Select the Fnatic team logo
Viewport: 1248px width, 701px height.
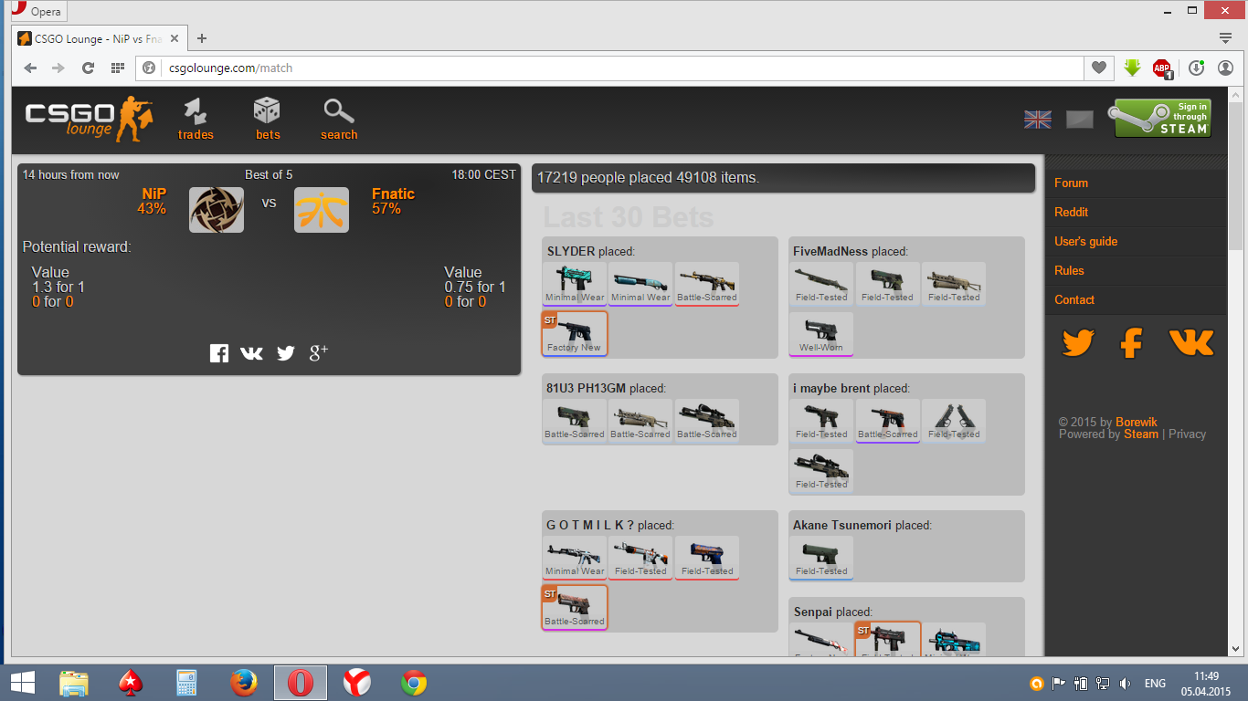tap(322, 210)
